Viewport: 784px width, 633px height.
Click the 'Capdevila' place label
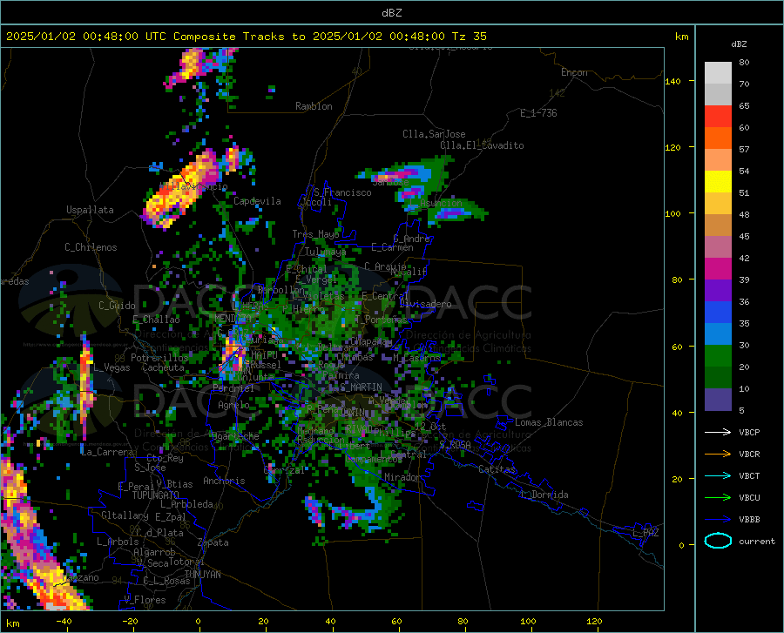tap(257, 201)
